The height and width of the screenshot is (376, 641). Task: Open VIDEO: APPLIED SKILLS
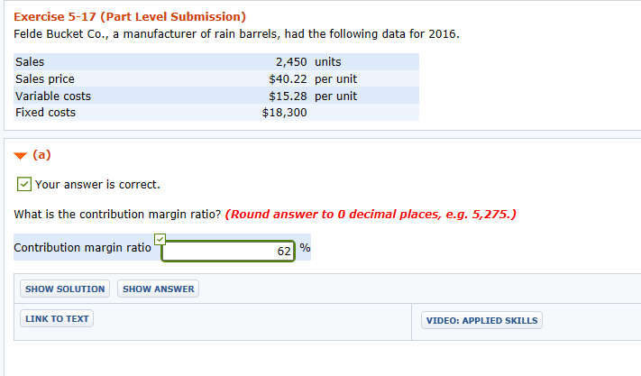481,320
